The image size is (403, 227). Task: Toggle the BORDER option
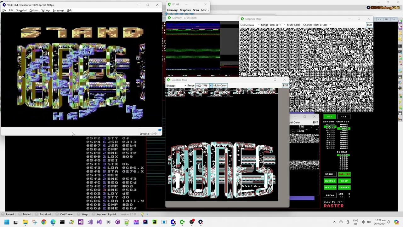pos(330,181)
